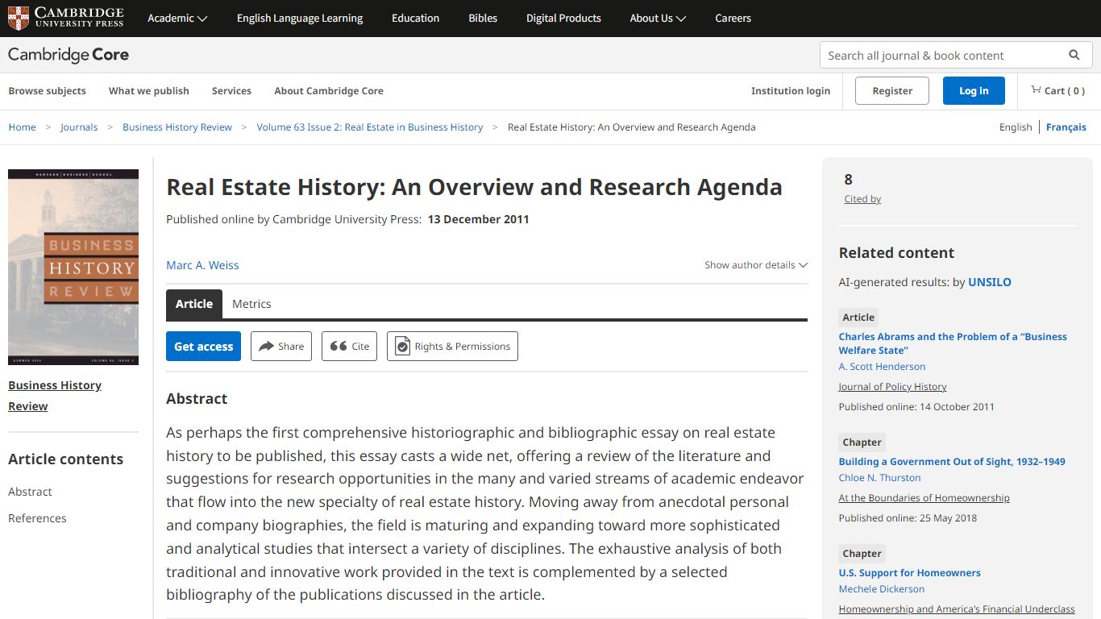This screenshot has height=619, width=1101.
Task: Select the Article tab
Action: (194, 304)
